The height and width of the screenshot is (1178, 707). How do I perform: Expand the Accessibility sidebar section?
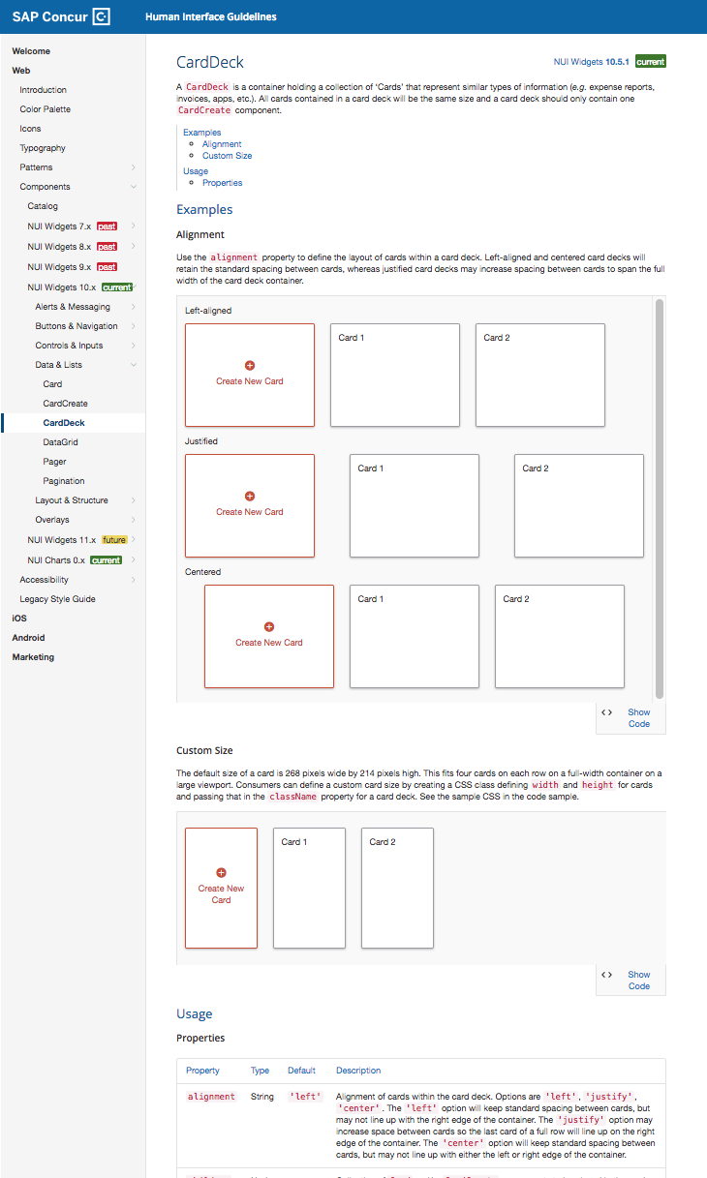point(134,580)
